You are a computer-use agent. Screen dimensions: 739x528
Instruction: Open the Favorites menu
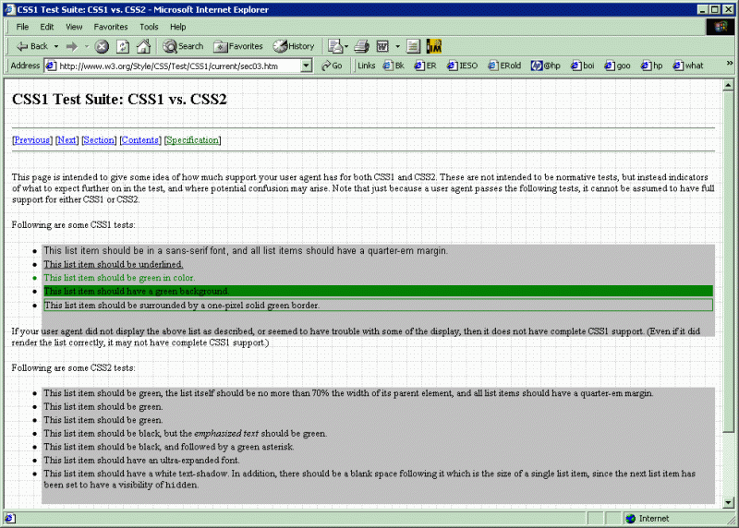[x=111, y=27]
